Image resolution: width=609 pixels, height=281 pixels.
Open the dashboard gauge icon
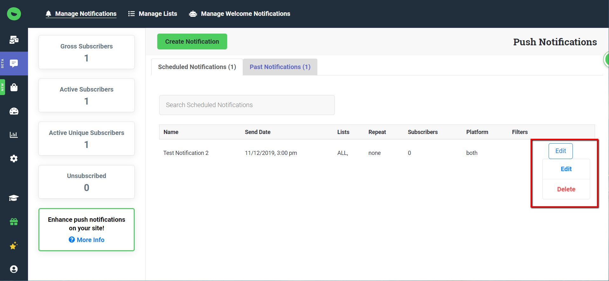click(x=14, y=111)
